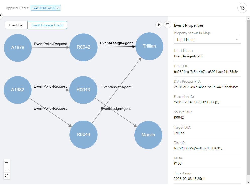
Task: Switch to the Event List tab
Action: coord(16,25)
